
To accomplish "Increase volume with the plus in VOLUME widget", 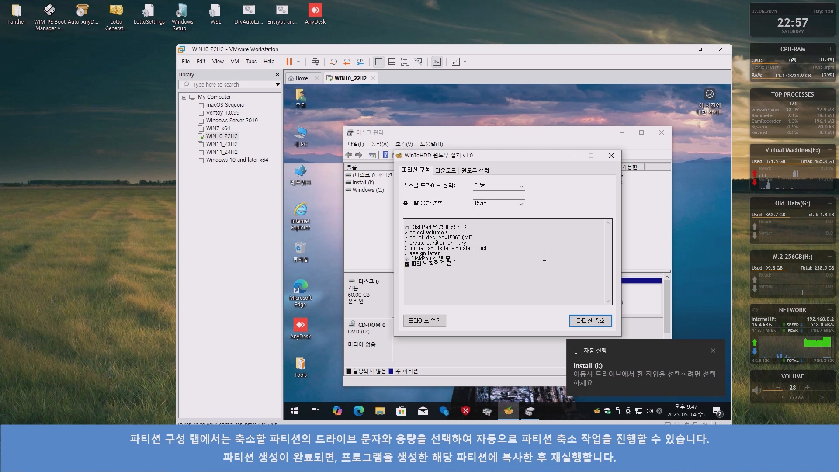I will [x=807, y=387].
